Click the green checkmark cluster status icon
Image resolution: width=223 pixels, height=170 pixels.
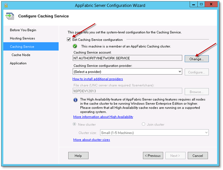[75, 46]
